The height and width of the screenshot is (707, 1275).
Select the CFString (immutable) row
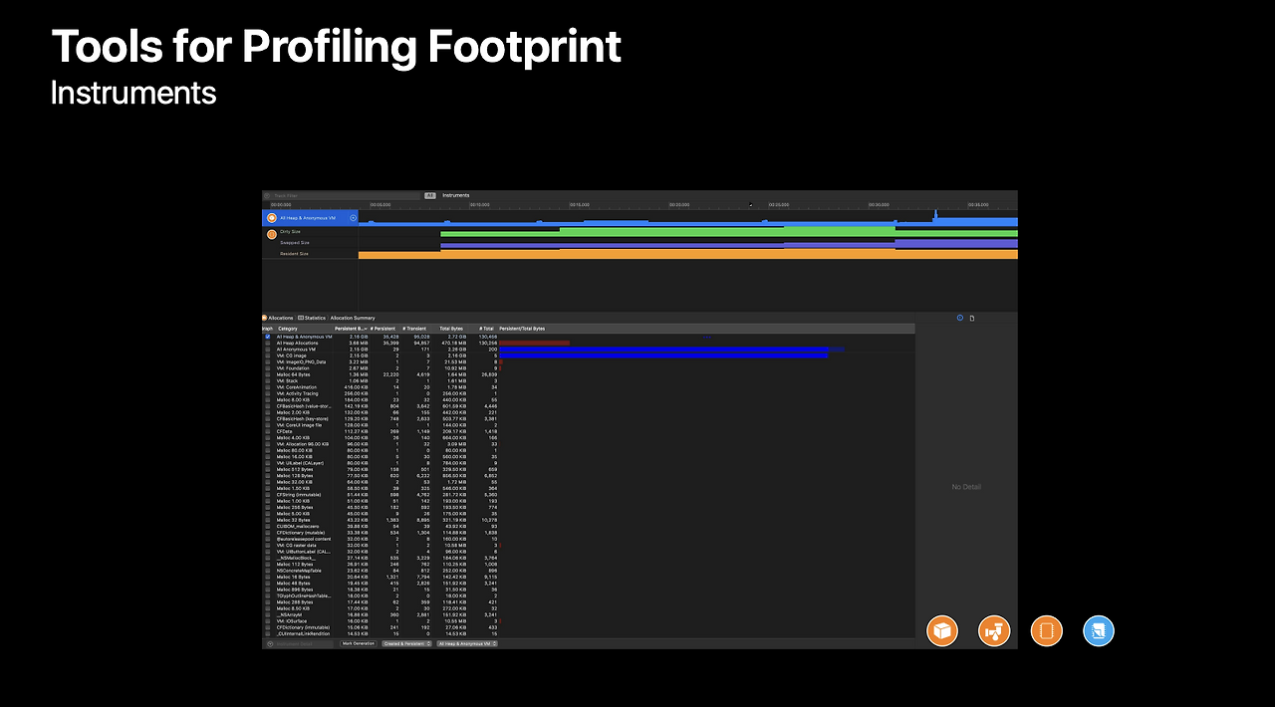[588, 495]
